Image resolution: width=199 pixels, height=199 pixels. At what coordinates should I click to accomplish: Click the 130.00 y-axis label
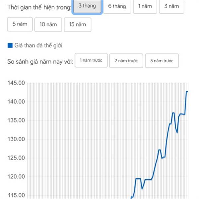point(16,139)
